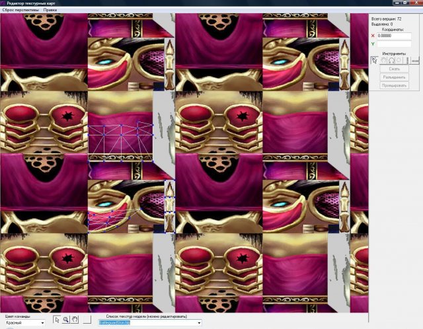Screen dimensions: 423x329
Task: Select the horizontal align tool in Инструменты
Action: [415, 60]
